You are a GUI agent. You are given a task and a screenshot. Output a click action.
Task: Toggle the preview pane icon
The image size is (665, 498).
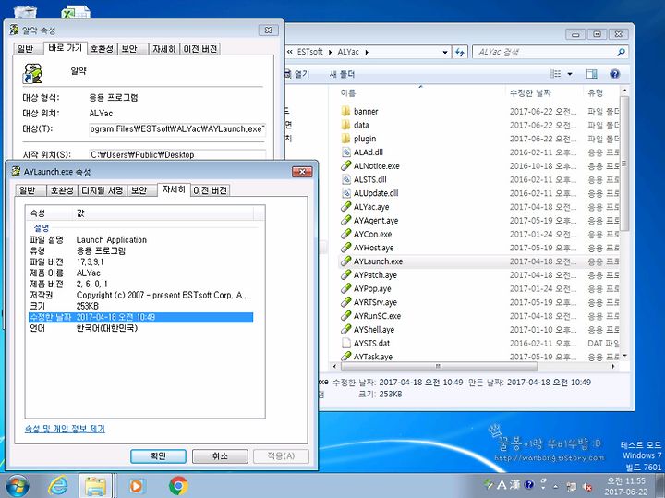592,74
